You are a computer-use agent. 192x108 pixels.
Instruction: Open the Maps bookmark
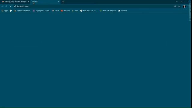pos(75,11)
